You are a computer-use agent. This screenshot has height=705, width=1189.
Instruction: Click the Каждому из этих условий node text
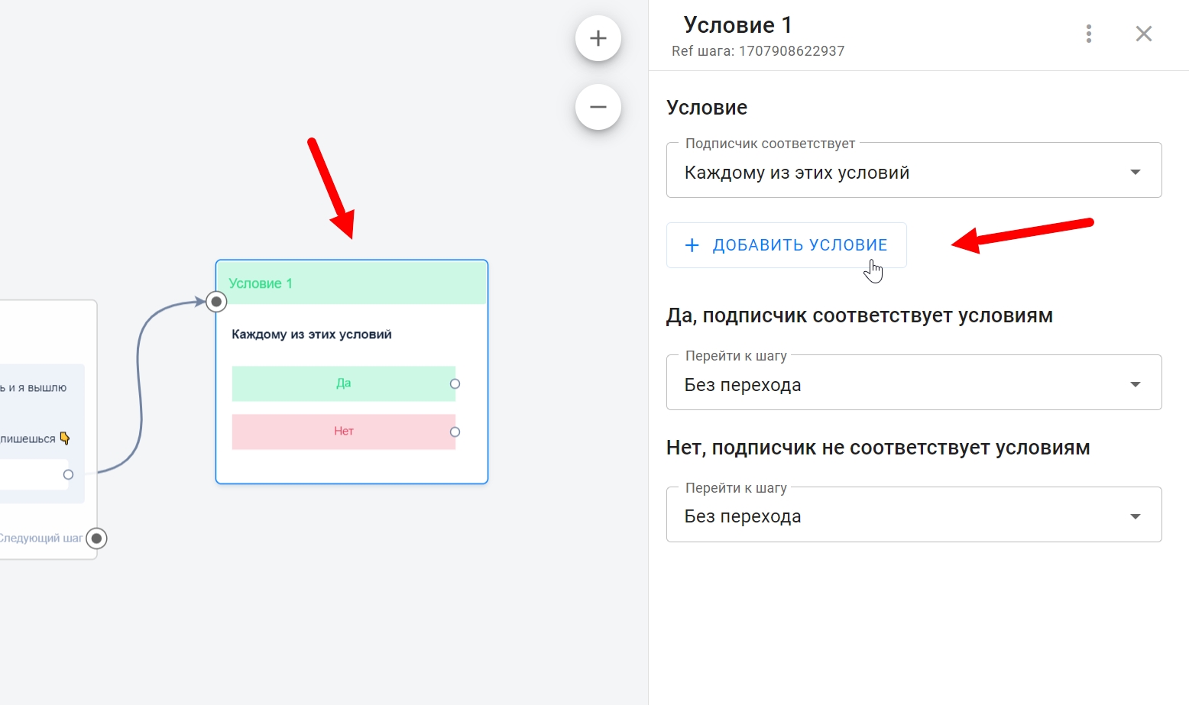coord(312,335)
